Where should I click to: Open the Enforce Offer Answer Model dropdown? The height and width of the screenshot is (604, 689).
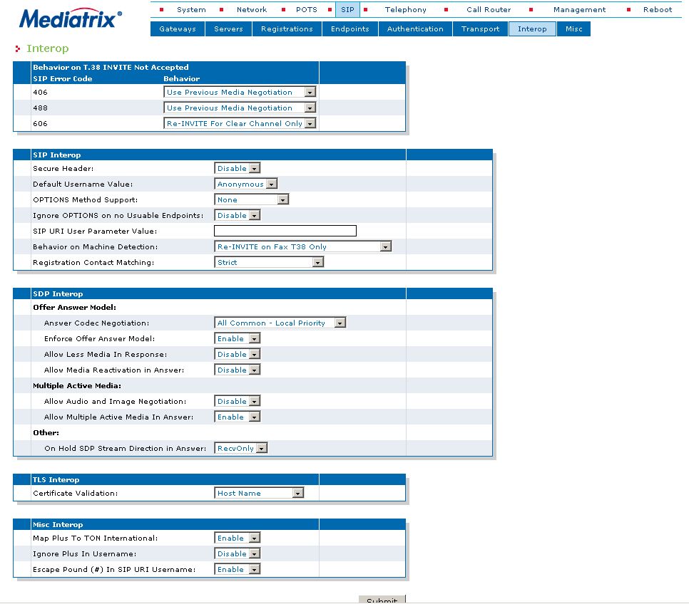click(238, 338)
